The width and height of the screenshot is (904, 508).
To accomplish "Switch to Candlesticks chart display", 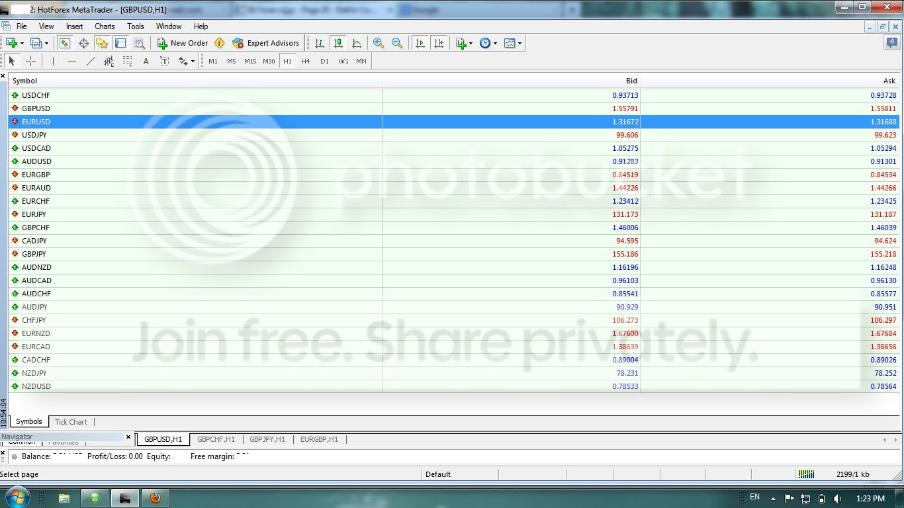I will (338, 43).
